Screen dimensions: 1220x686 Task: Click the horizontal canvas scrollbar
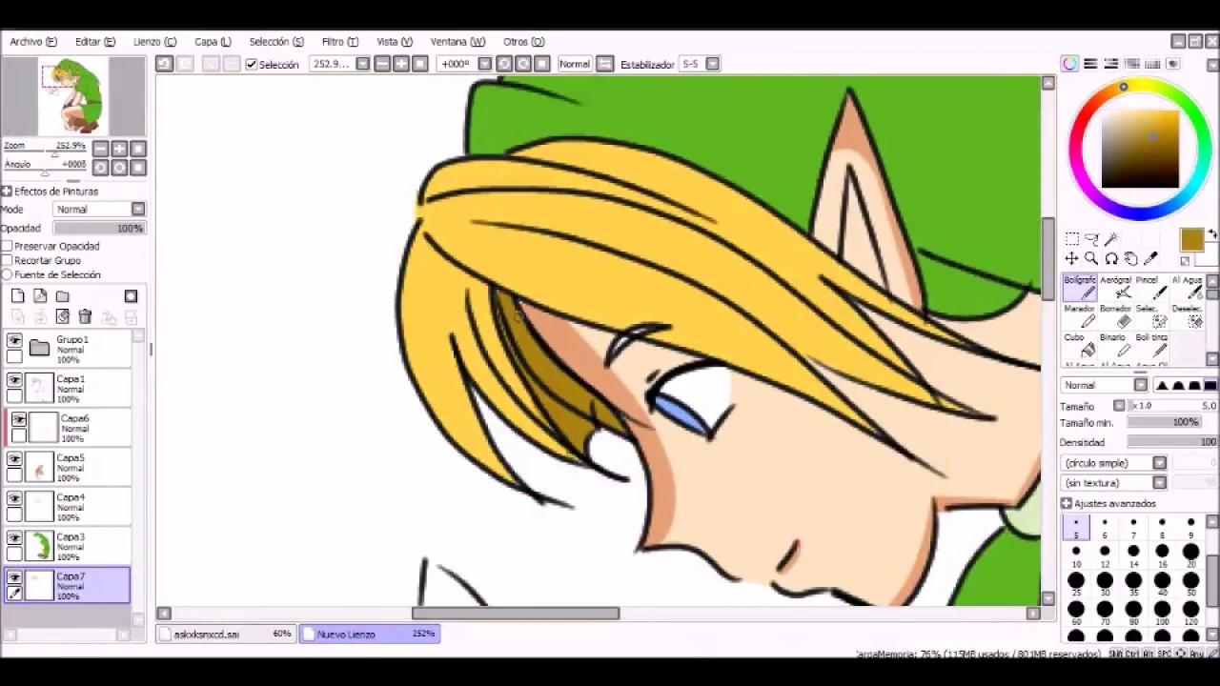[x=516, y=614]
